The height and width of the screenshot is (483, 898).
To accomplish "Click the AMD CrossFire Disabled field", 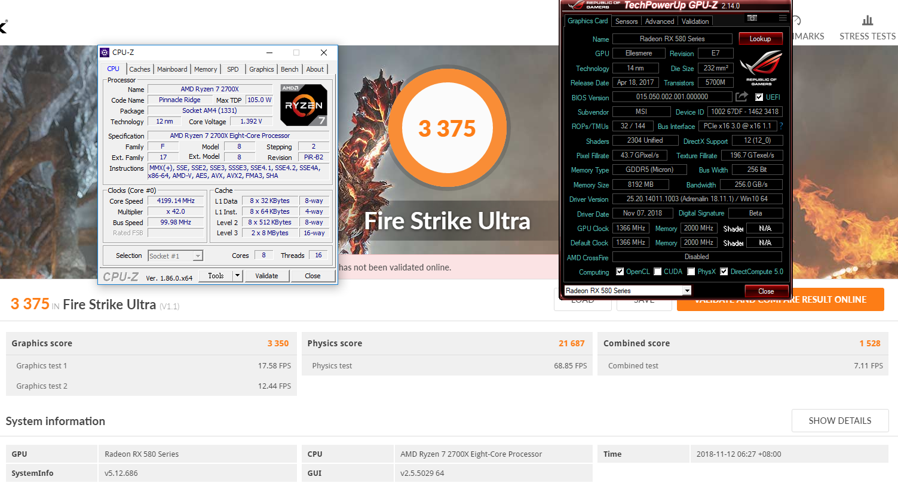I will click(x=697, y=257).
